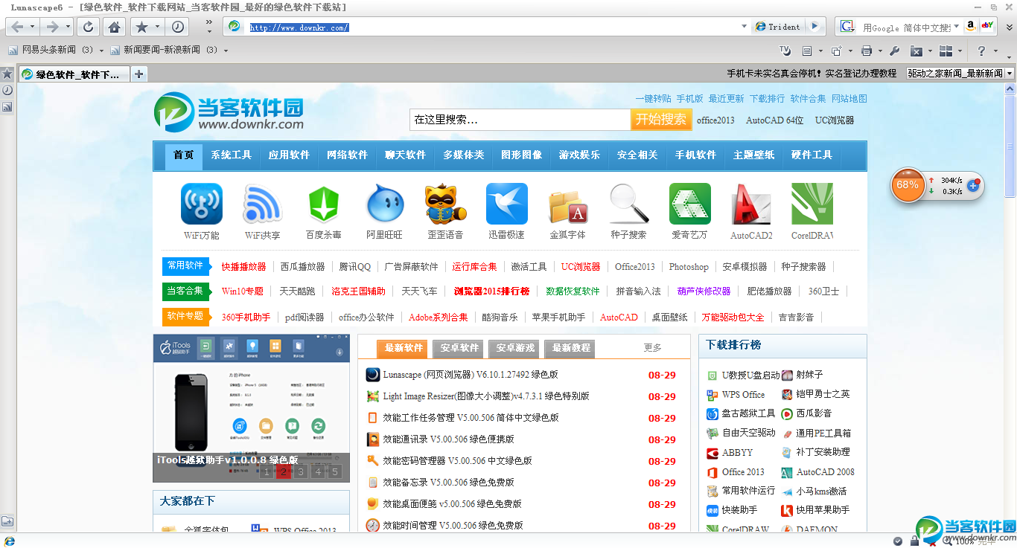1017x548 pixels.
Task: Expand the Back button history dropdown
Action: (x=33, y=27)
